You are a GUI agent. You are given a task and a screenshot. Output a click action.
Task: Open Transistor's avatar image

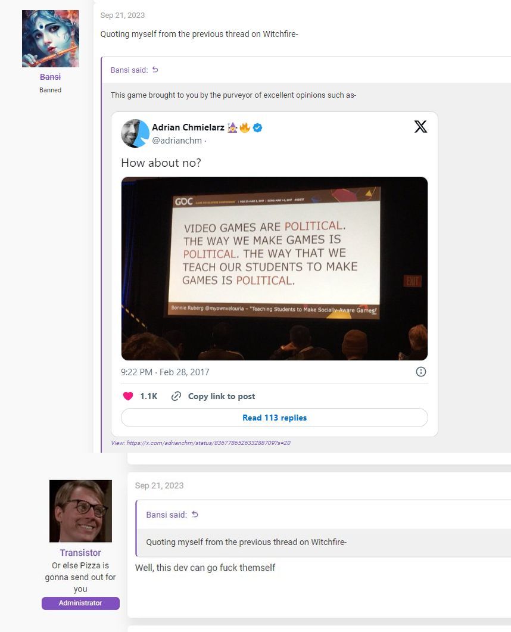coord(80,511)
